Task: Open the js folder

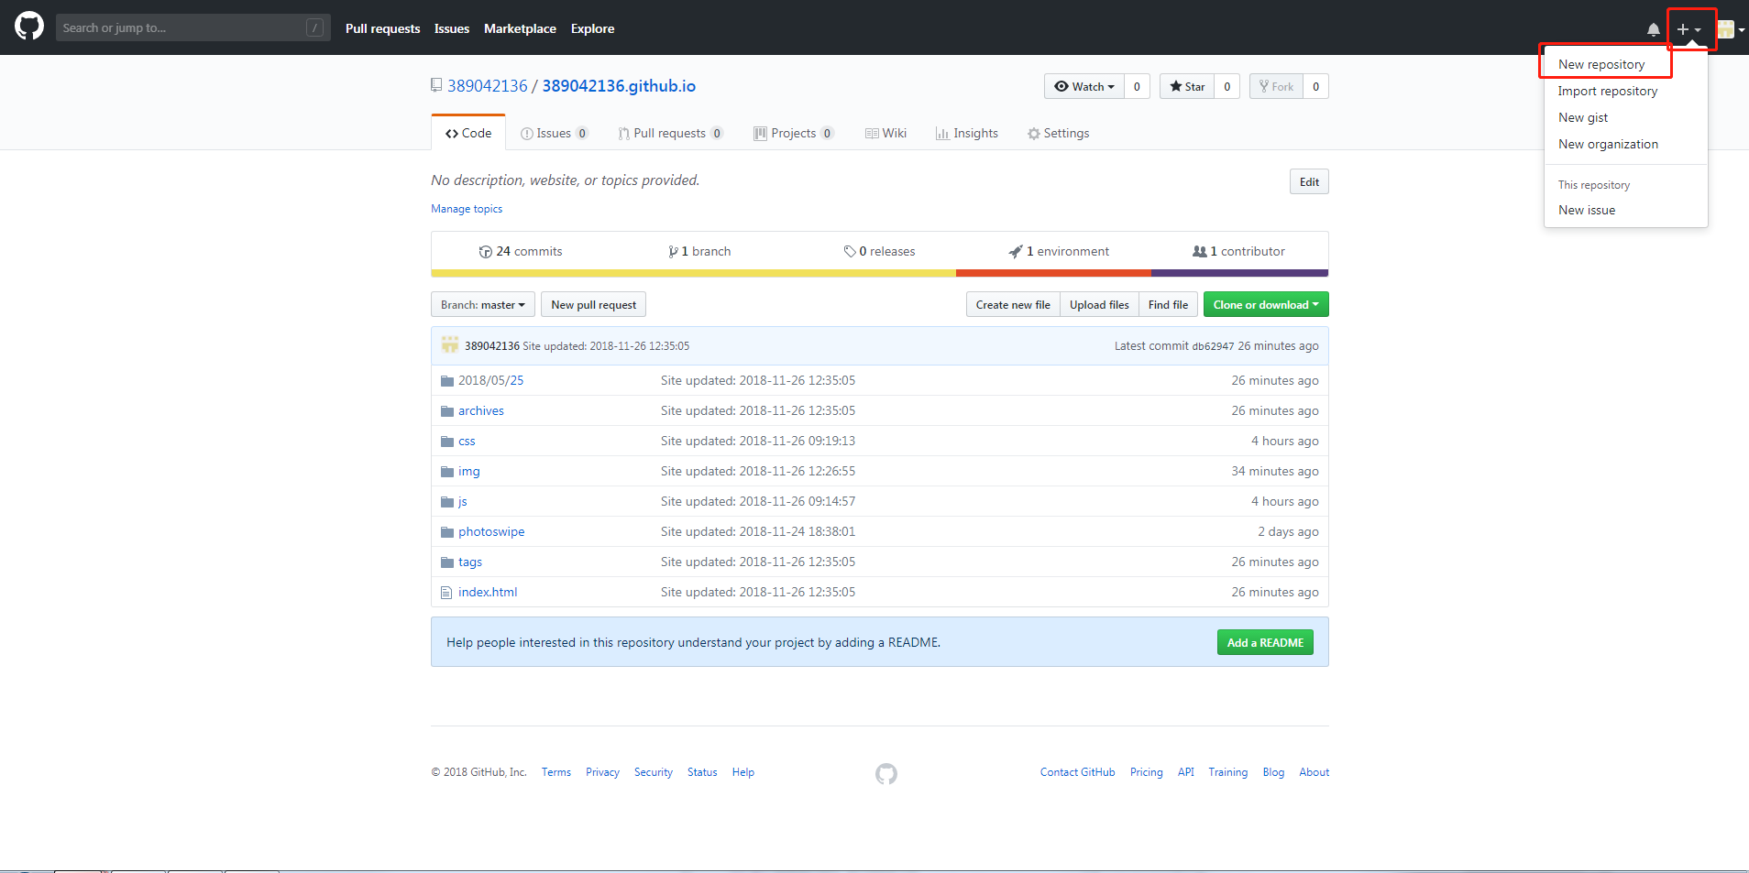Action: tap(463, 501)
